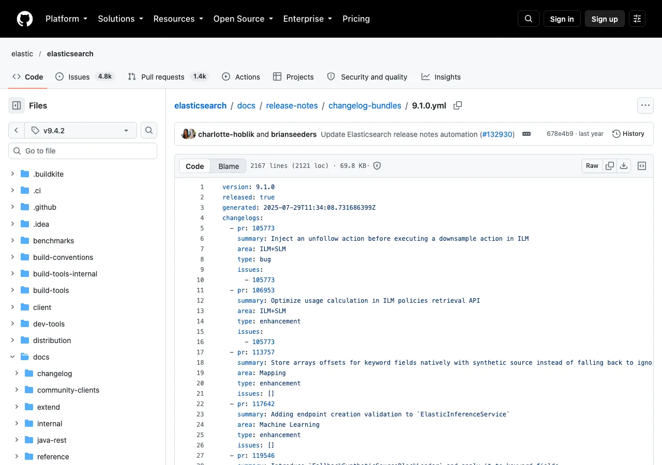The image size is (662, 465).
Task: Collapse the file tree side panel
Action: (17, 105)
